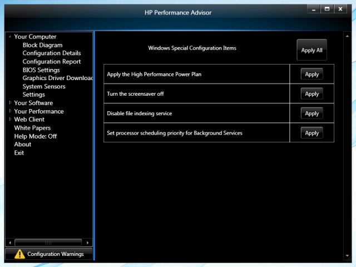Screen dimensions: 356x267
Task: Collapse the Your Computer tree node
Action: (9, 37)
